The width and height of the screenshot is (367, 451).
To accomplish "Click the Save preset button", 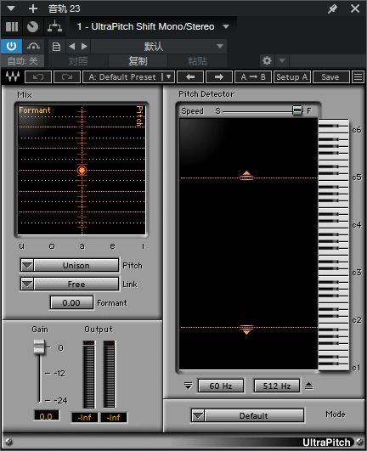I will click(x=330, y=77).
